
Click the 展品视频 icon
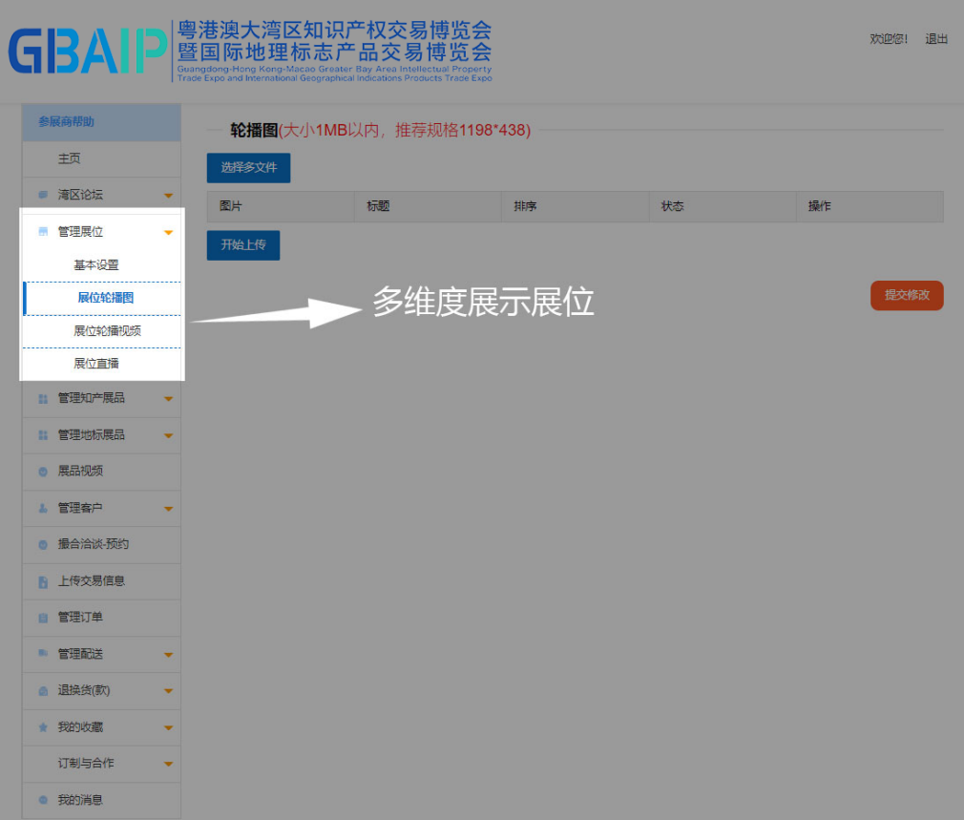(x=43, y=472)
